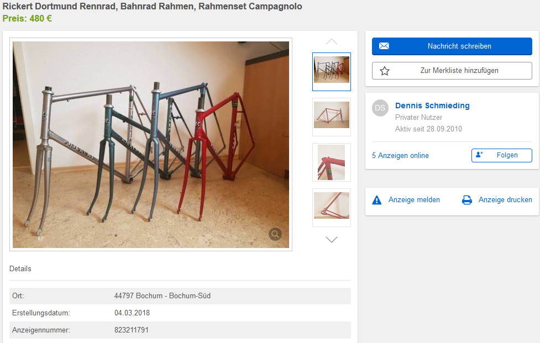Click the Anzeige drucken text link

505,200
